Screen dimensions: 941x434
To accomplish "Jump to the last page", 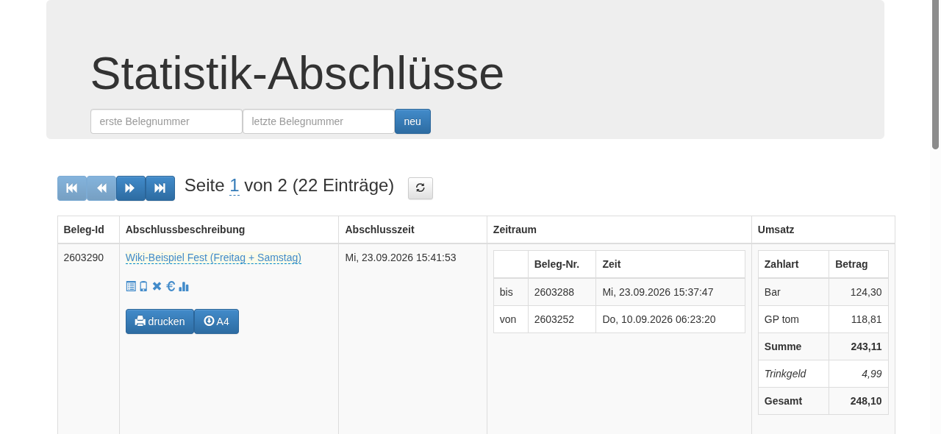I will point(160,188).
